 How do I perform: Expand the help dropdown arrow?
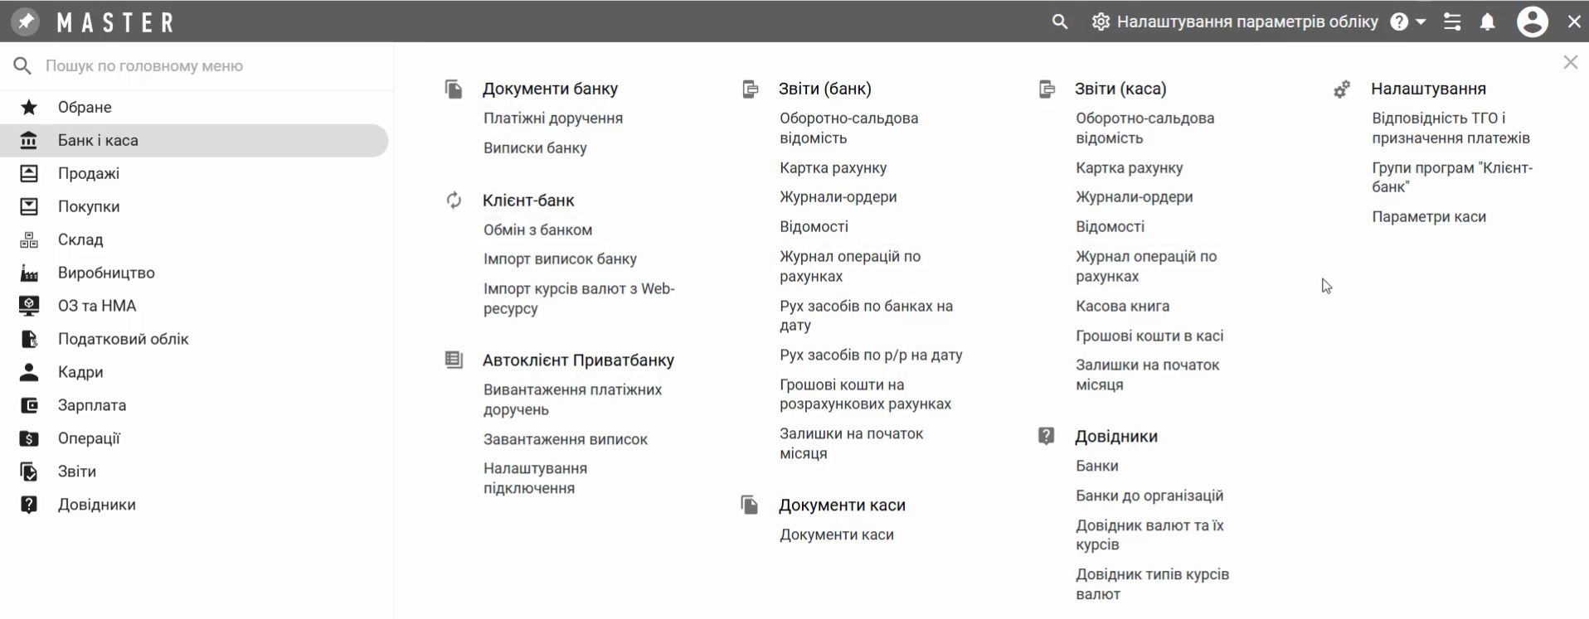coord(1421,22)
